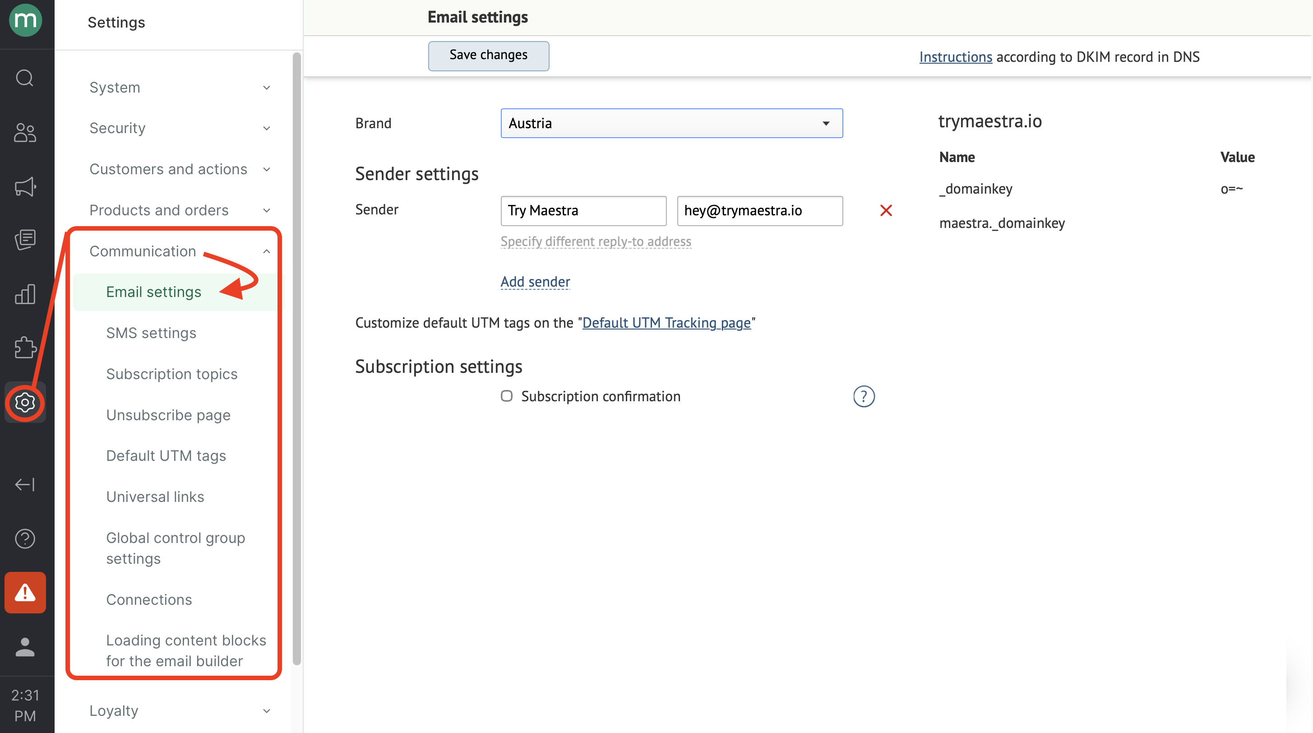Click the maestra._domainkey record name
Image resolution: width=1313 pixels, height=733 pixels.
(1002, 223)
